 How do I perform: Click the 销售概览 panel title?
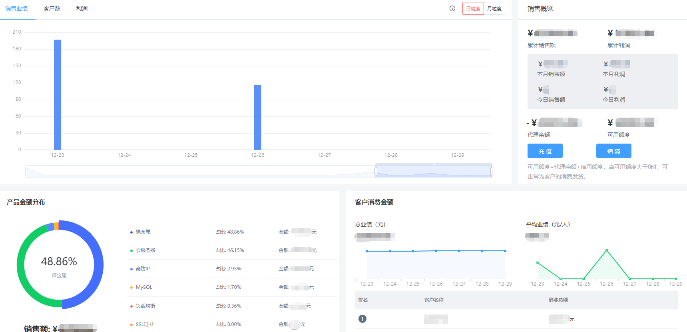(x=540, y=8)
